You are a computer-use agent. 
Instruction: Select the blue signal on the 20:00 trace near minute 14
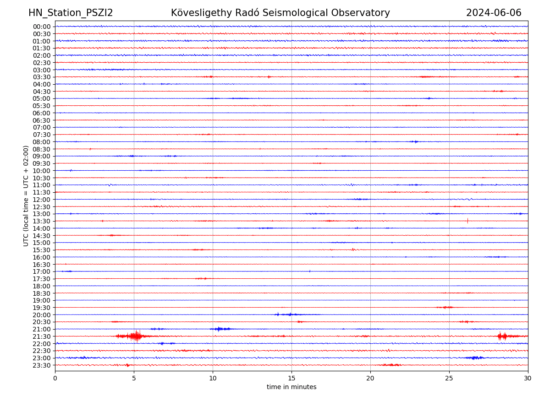278,314
